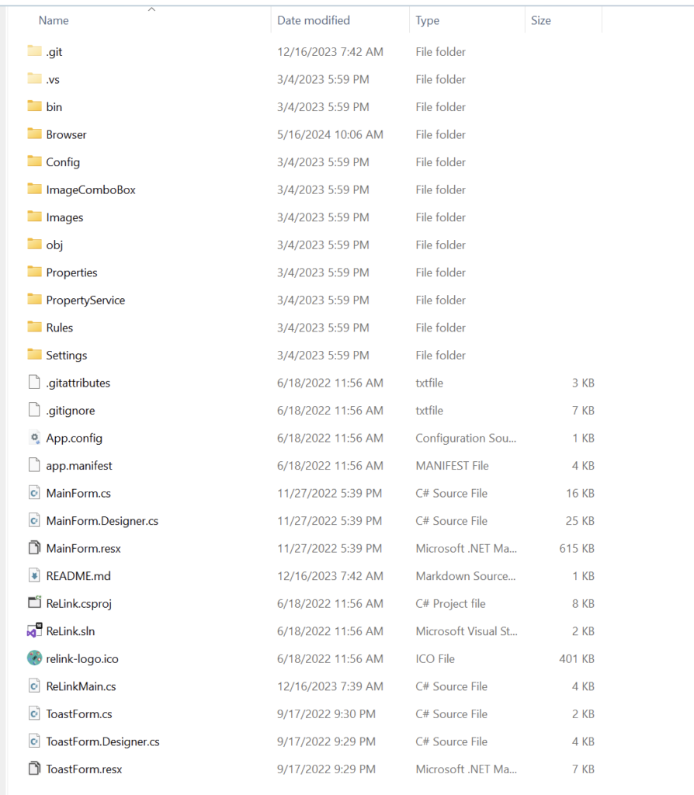This screenshot has width=694, height=795.
Task: Select the bin folder icon
Action: [34, 106]
